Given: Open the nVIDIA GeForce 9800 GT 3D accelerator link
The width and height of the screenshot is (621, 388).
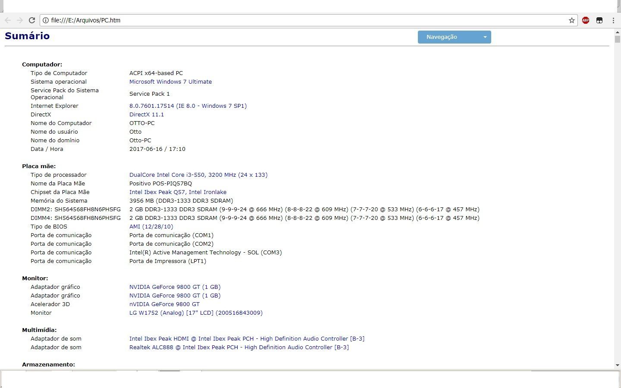Looking at the screenshot, I should (x=164, y=304).
